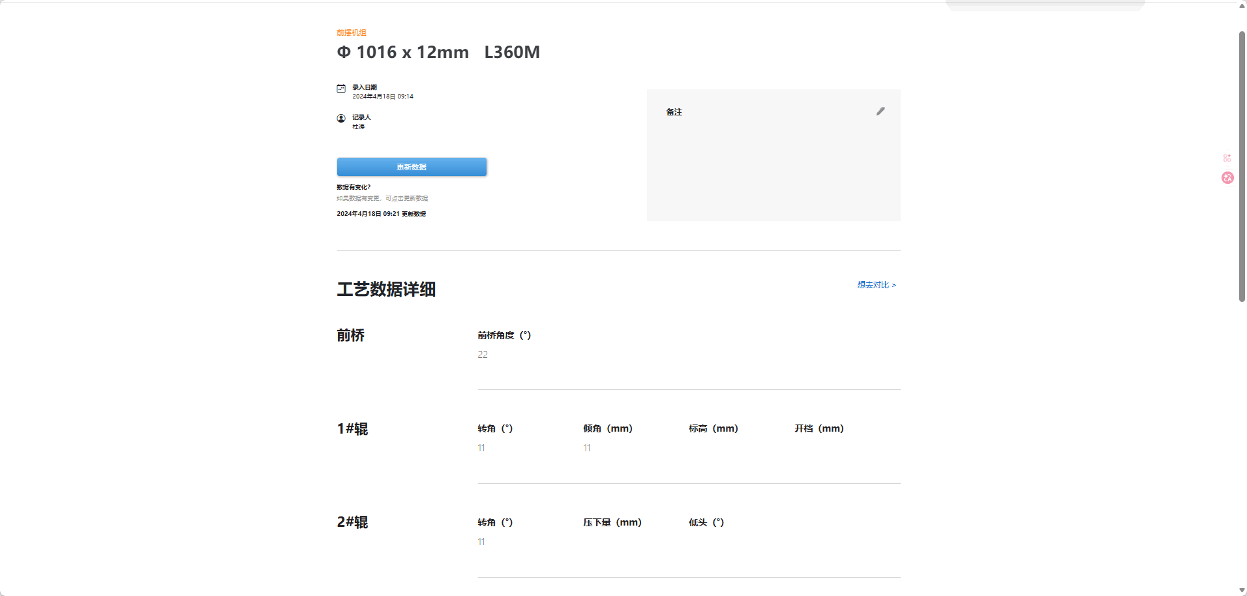This screenshot has height=596, width=1247.
Task: Click the 1#辊 倾角 value 11
Action: (x=587, y=448)
